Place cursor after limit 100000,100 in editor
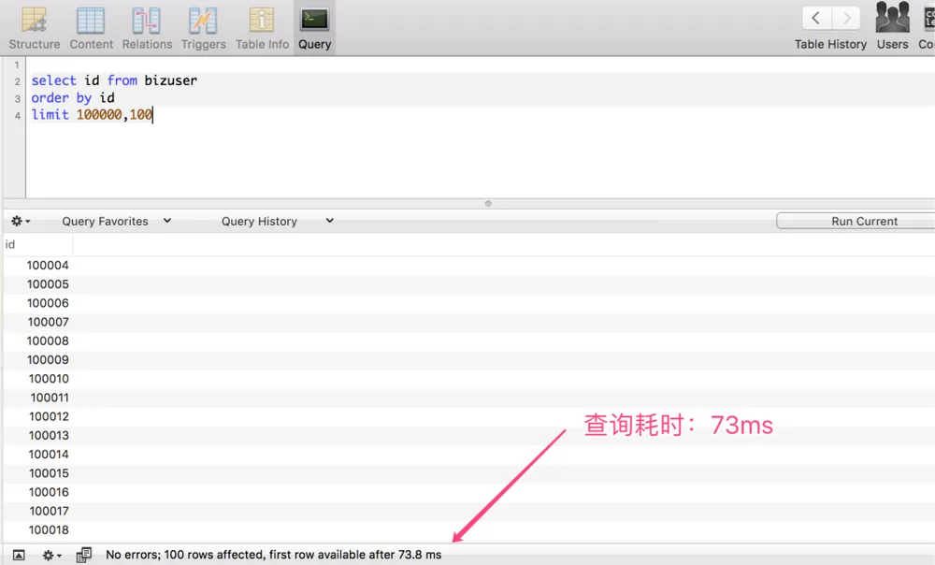Screen dimensions: 935x565 pyautogui.click(x=153, y=114)
